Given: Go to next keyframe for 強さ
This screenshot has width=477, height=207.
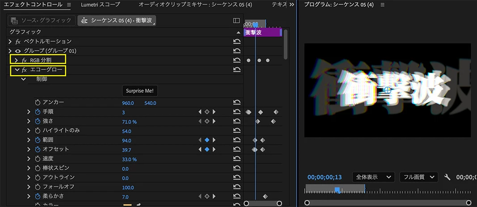Looking at the screenshot, I should tap(214, 122).
